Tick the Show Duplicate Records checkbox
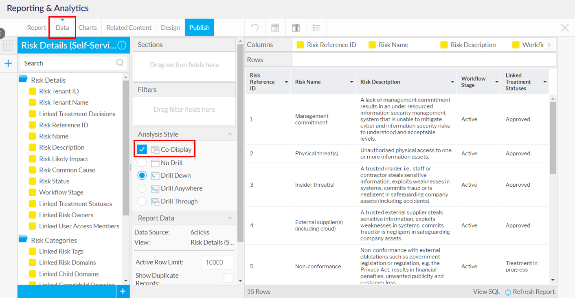This screenshot has height=298, width=575. (228, 278)
